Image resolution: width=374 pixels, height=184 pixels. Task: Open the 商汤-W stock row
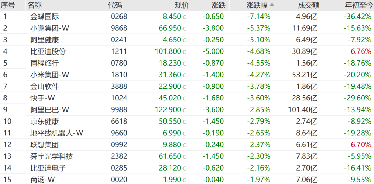tap(43, 180)
